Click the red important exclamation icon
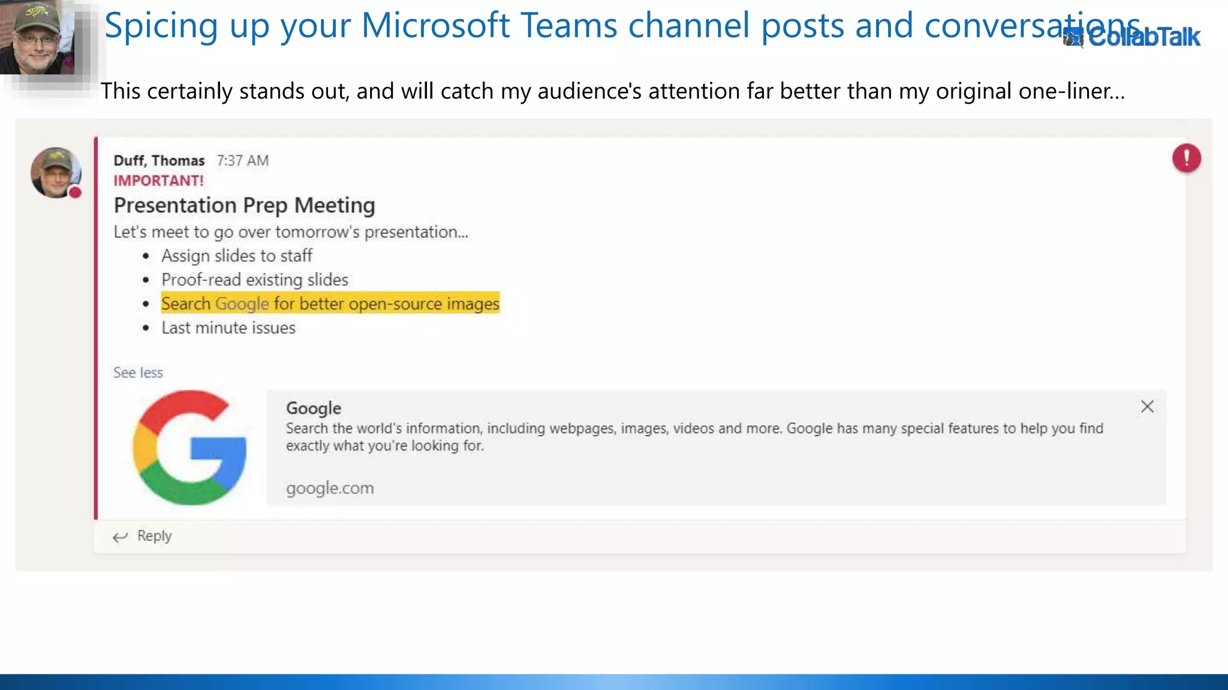The height and width of the screenshot is (690, 1228). [1187, 158]
